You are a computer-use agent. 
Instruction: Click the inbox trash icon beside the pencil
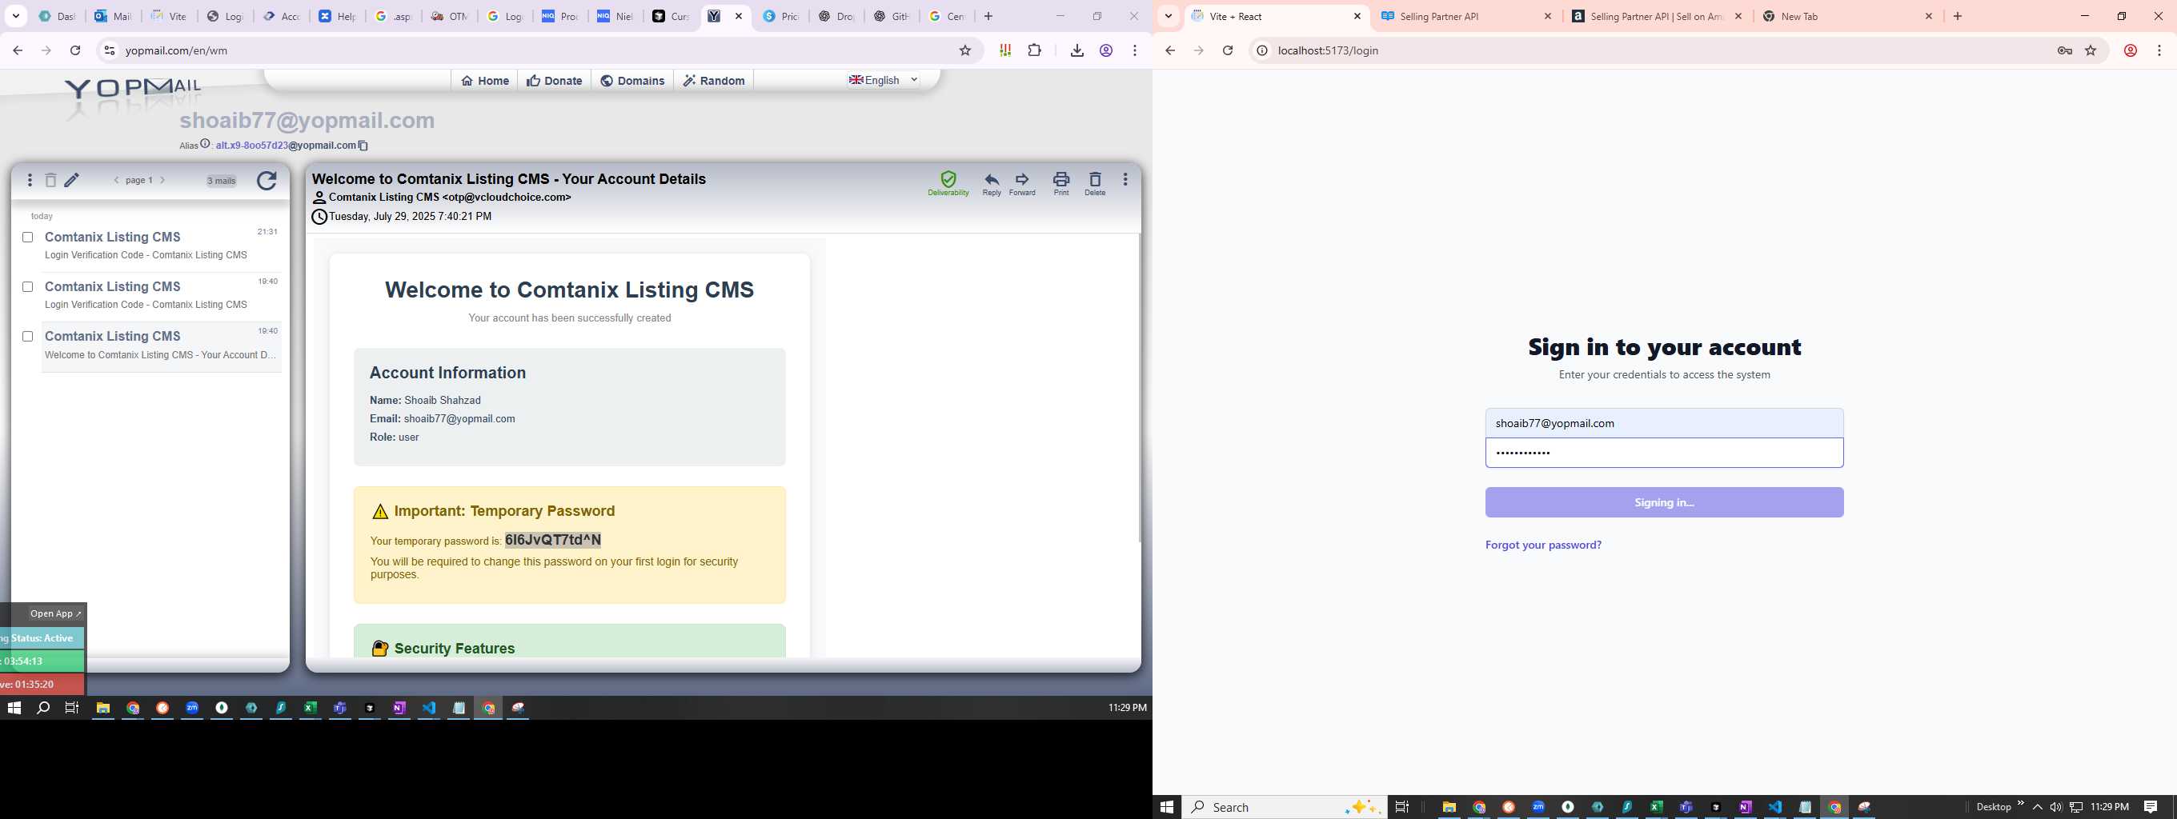pos(50,180)
